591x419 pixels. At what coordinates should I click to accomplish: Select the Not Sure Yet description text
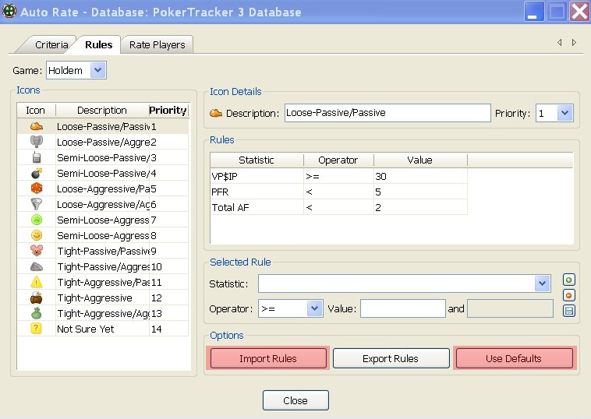pos(86,329)
